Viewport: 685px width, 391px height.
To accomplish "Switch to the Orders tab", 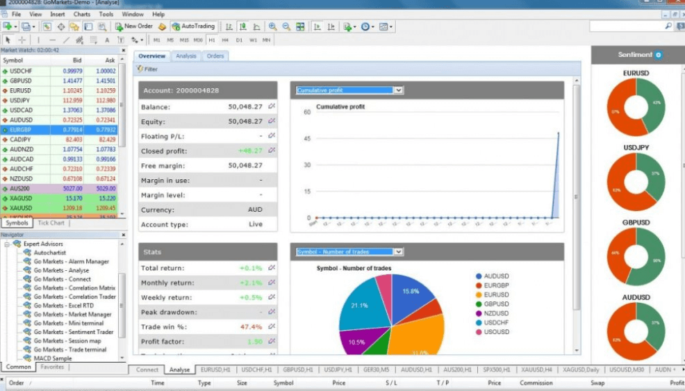I will point(215,56).
